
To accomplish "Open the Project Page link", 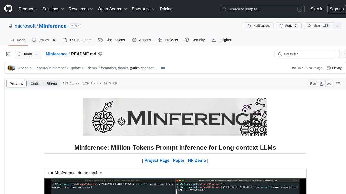I will pyautogui.click(x=157, y=160).
